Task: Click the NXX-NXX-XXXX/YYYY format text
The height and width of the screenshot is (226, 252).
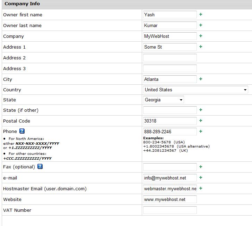Action: pos(37,143)
